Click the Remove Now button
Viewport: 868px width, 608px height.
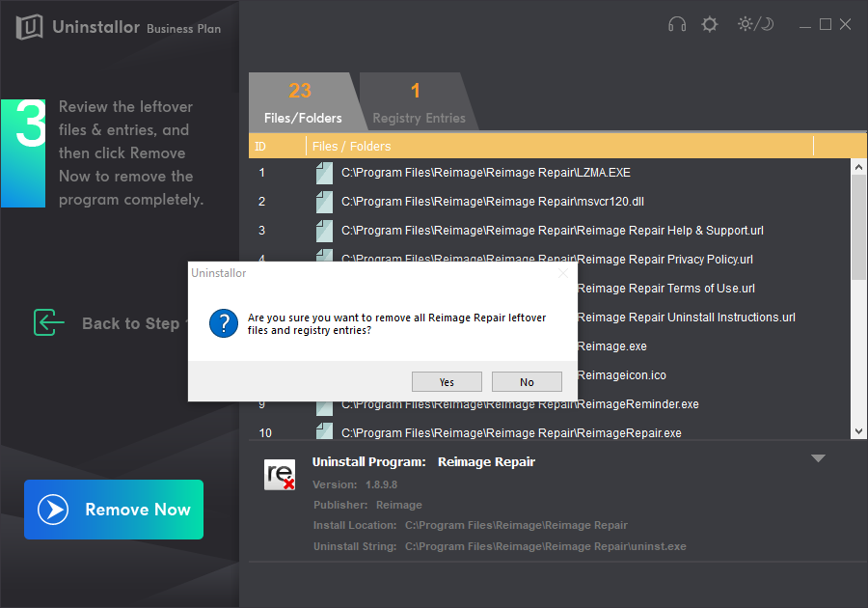click(x=114, y=509)
